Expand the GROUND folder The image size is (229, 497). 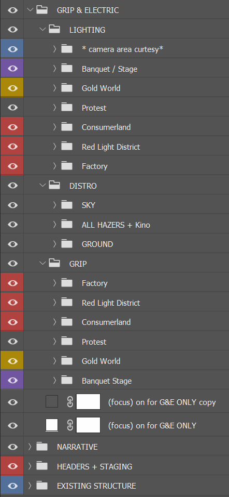(54, 244)
